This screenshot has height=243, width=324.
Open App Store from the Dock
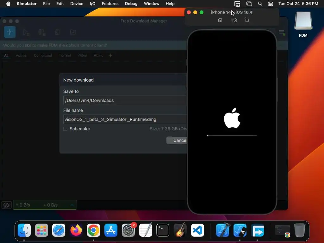pos(111,230)
